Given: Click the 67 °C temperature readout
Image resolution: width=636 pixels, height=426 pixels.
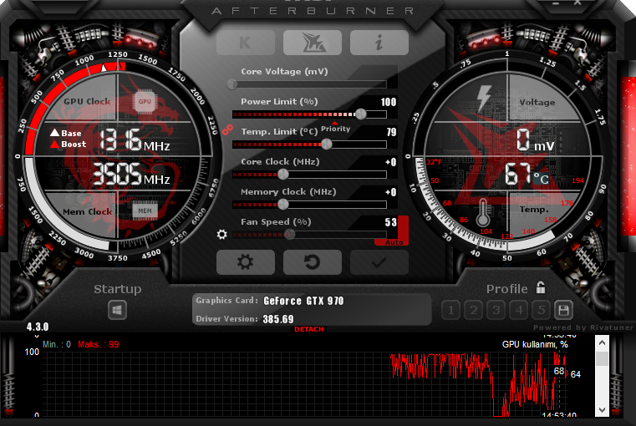Looking at the screenshot, I should click(x=527, y=175).
